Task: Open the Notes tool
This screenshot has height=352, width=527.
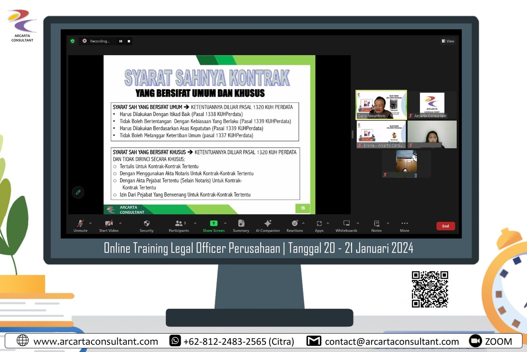Action: [x=376, y=224]
